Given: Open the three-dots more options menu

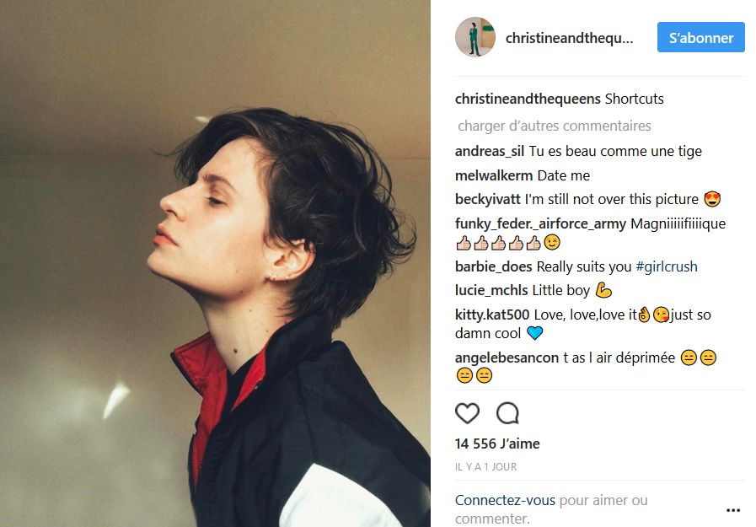Looking at the screenshot, I should pos(733,510).
